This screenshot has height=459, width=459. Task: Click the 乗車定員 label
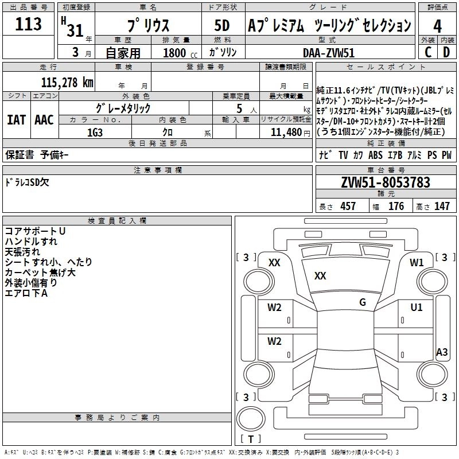point(236,96)
